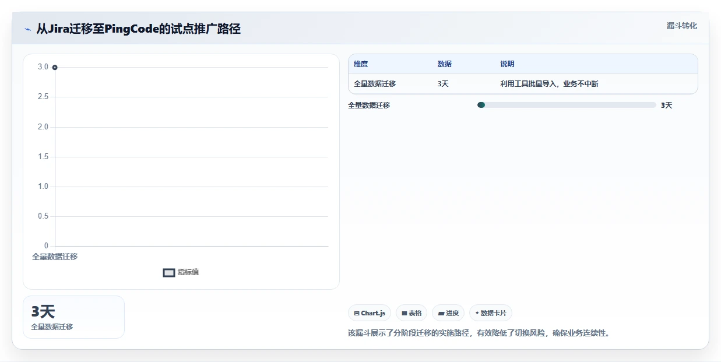Viewport: 721px width, 362px height.
Task: Click the title 从Jira迁移至PingCode的试点推广路径
Action: [138, 29]
